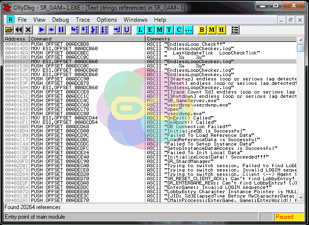Image resolution: width=309 pixels, height=225 pixels.
Task: Click the vertical scrollbar thumb
Action: pos(300,48)
